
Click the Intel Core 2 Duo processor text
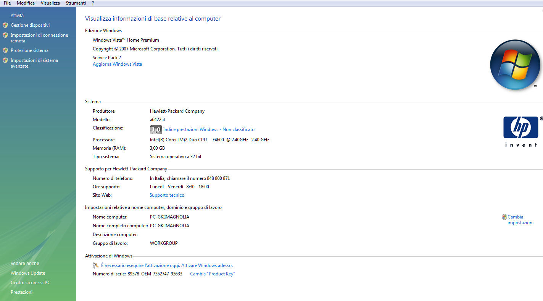pyautogui.click(x=209, y=140)
